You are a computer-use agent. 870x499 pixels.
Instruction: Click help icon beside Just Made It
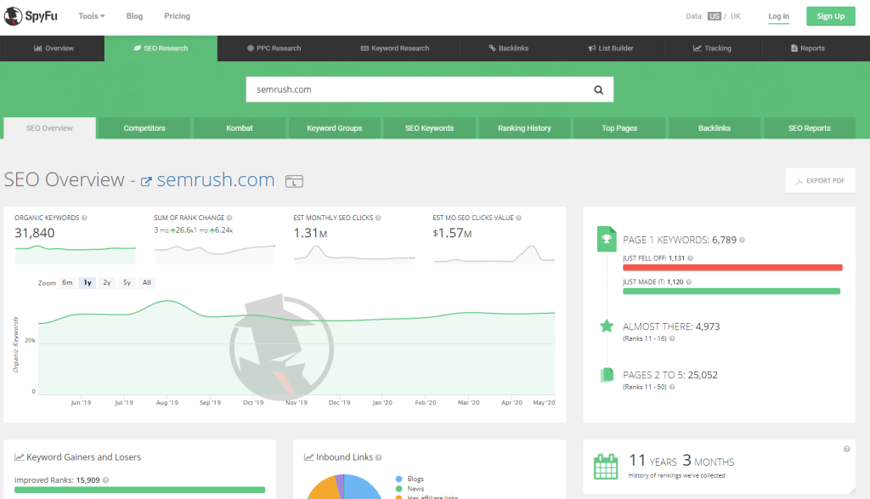pos(688,282)
